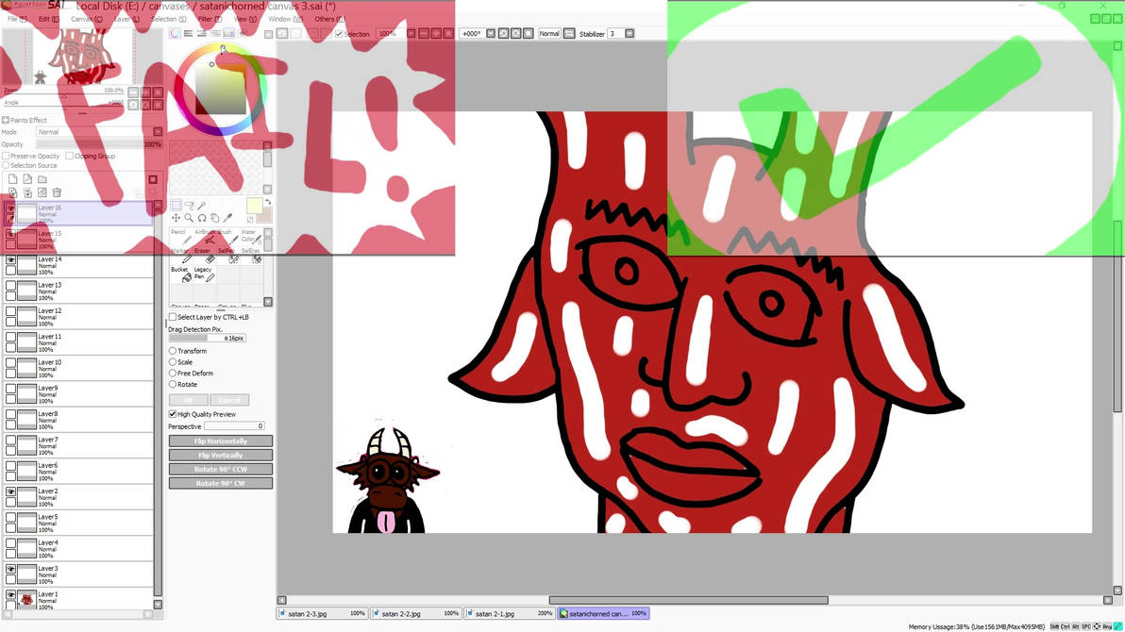The width and height of the screenshot is (1125, 632).
Task: Open the canvas zoom percentage dropdown
Action: pyautogui.click(x=411, y=34)
